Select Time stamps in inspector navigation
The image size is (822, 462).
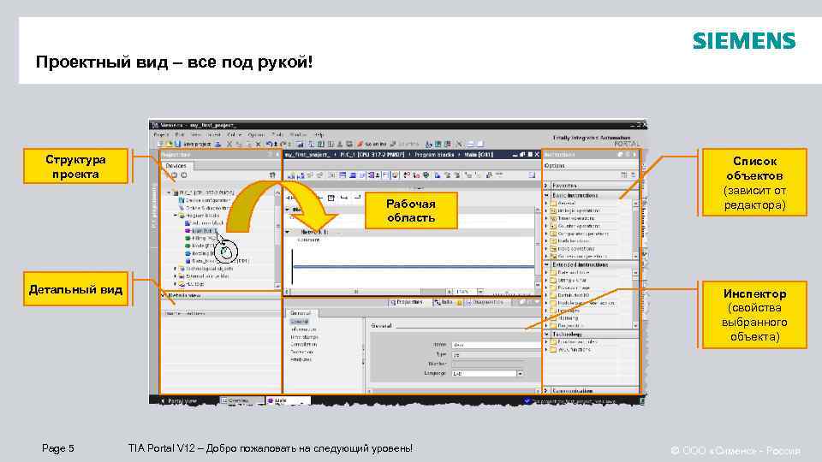(305, 337)
